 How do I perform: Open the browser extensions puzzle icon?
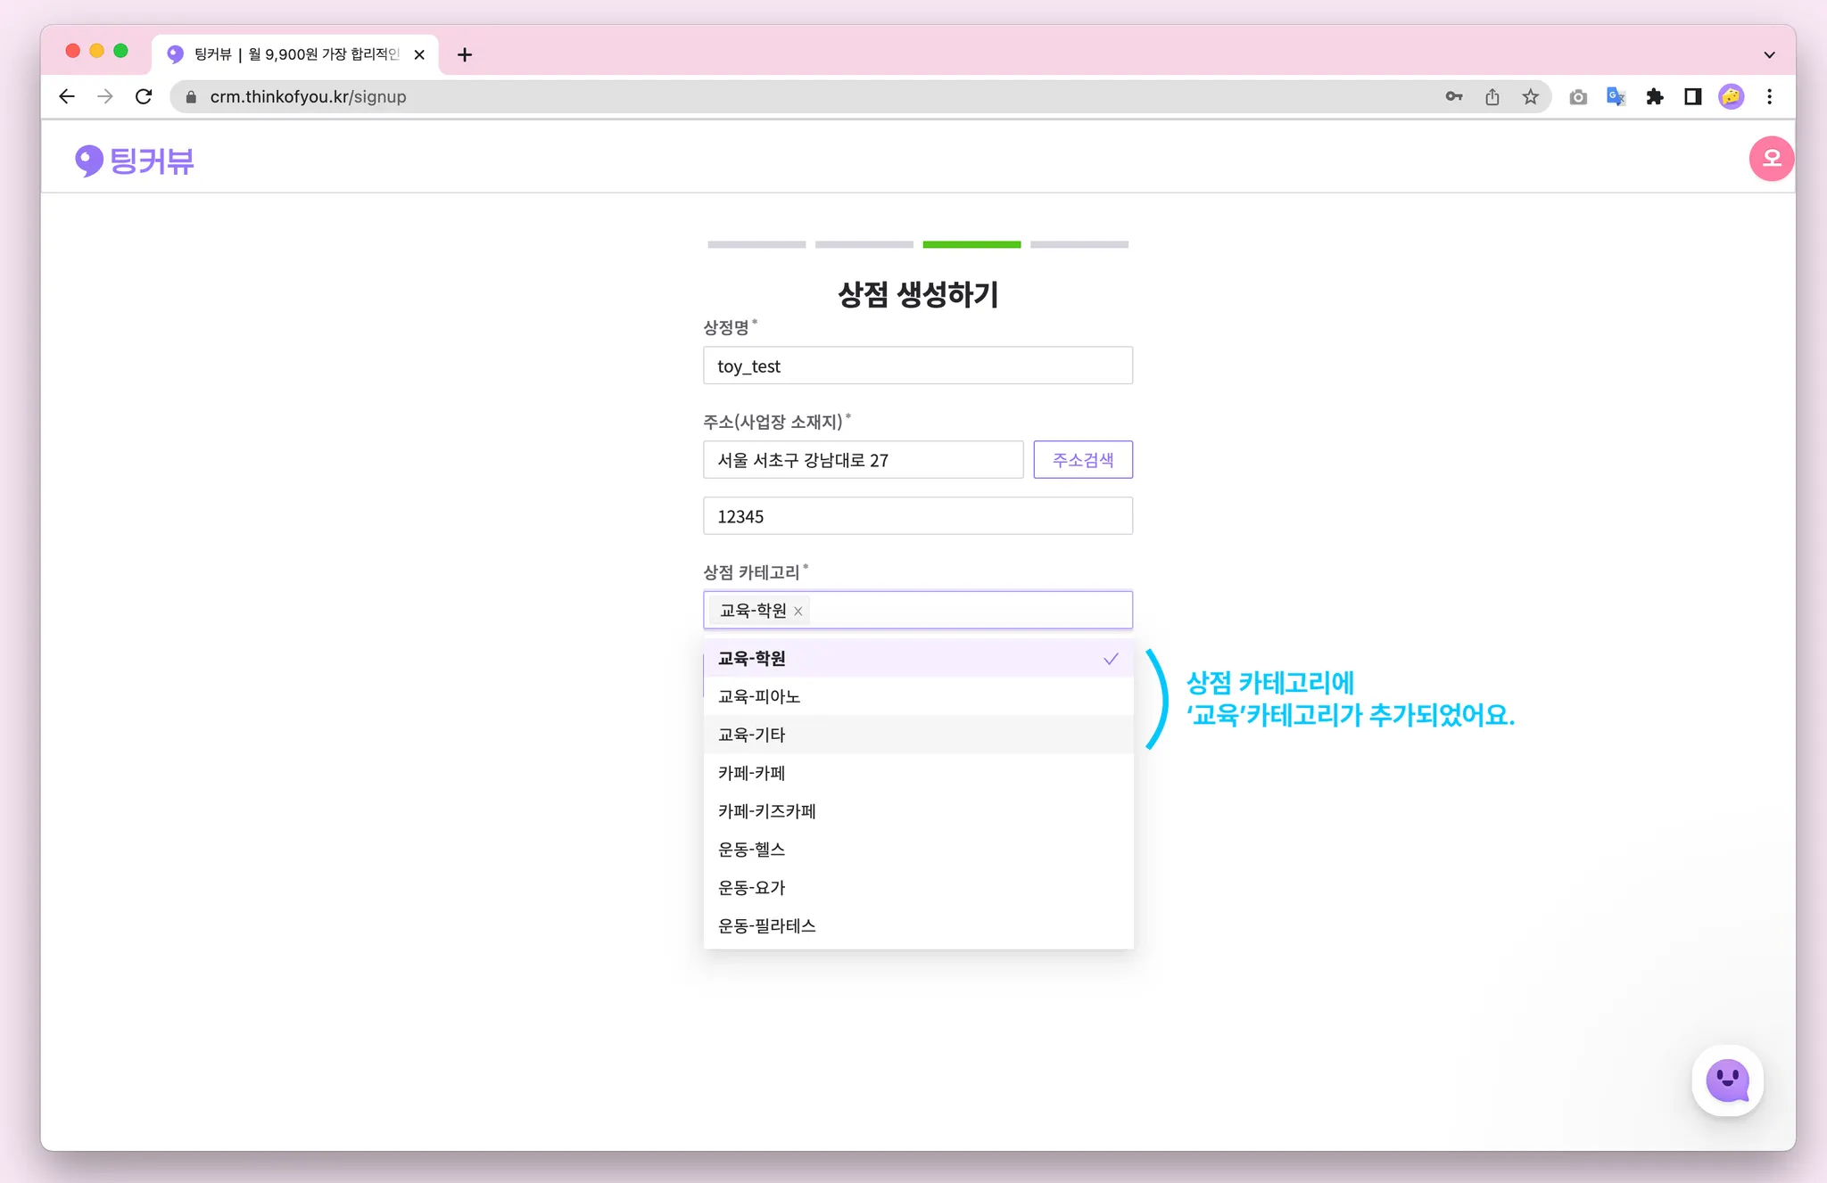[1654, 96]
